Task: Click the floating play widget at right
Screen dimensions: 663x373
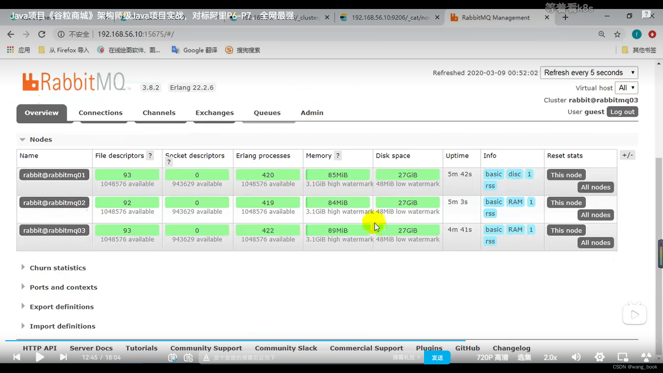Action: click(634, 314)
